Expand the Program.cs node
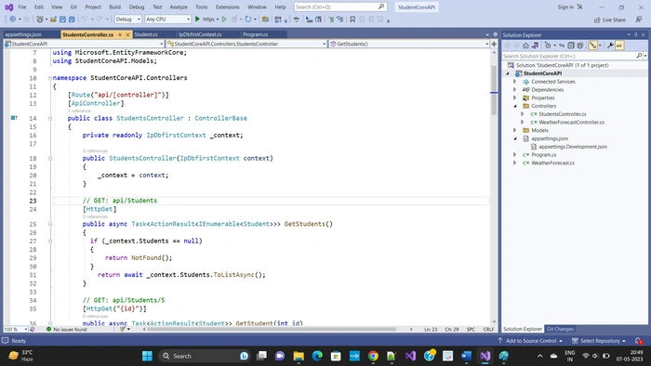 pos(515,154)
